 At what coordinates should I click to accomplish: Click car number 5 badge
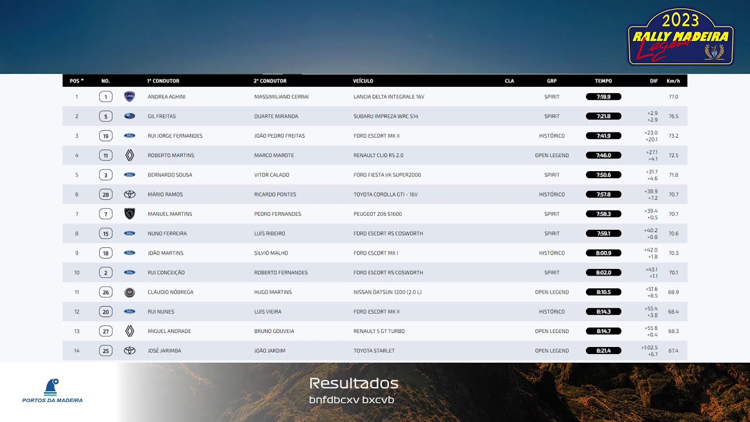[105, 116]
